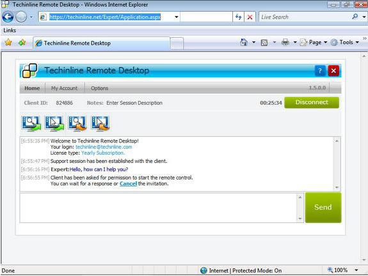Click the page scrollbar up arrow

click(x=364, y=56)
